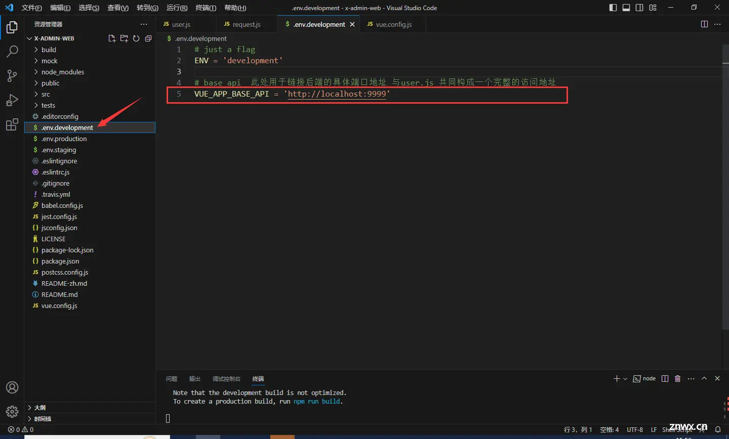Toggle bottom panel layout icon
Viewport: 729px width, 439px height.
[626, 8]
